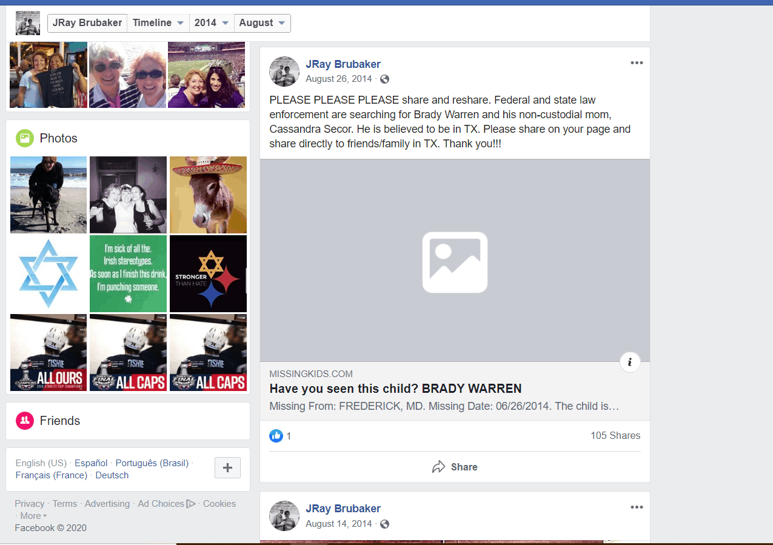The height and width of the screenshot is (545, 773).
Task: Click the globe privacy icon on August 14 post
Action: [x=384, y=524]
